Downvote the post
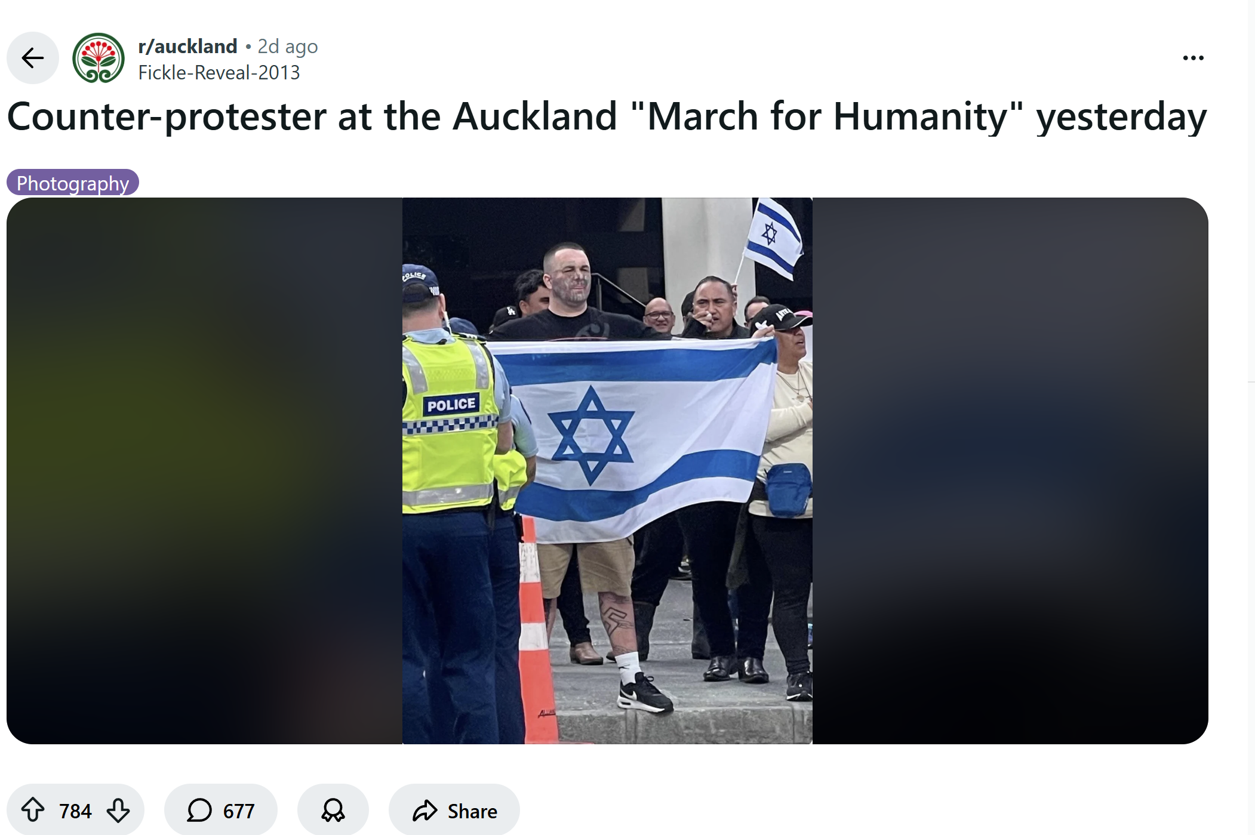The image size is (1255, 835). tap(118, 810)
